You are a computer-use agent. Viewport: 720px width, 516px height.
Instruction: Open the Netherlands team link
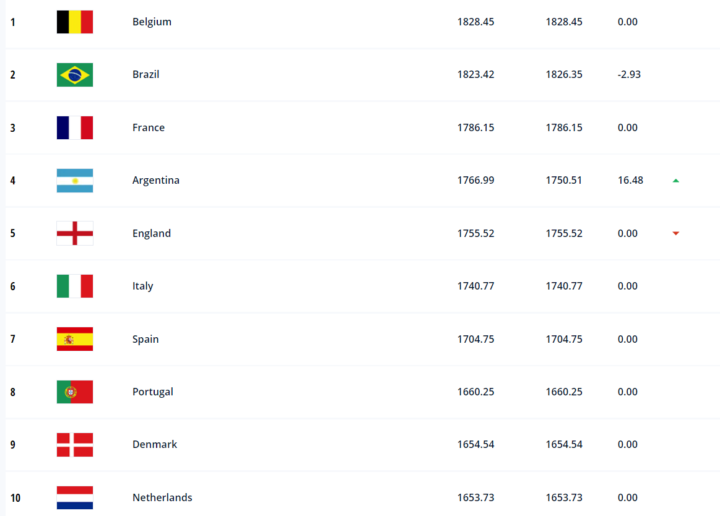[162, 497]
